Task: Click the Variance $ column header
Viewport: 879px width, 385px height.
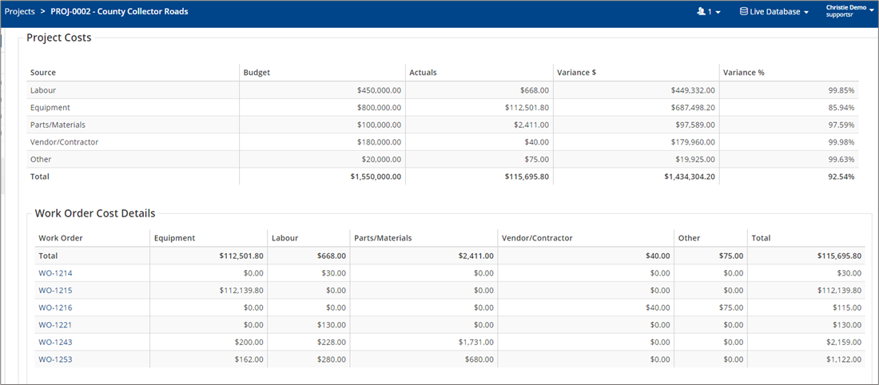Action: click(577, 73)
